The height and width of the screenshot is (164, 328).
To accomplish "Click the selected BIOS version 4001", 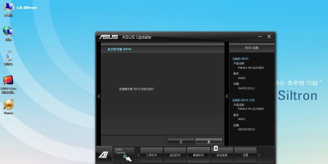I will pyautogui.click(x=241, y=119).
